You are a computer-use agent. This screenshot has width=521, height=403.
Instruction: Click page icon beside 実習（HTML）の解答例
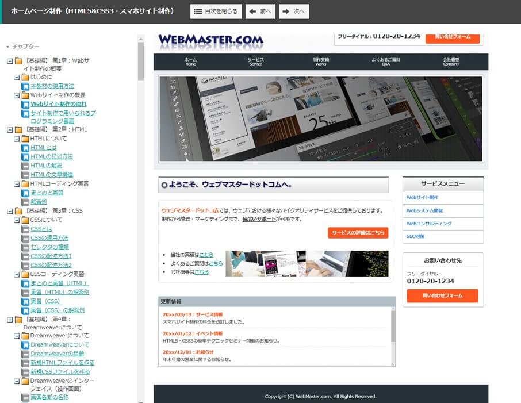point(25,293)
